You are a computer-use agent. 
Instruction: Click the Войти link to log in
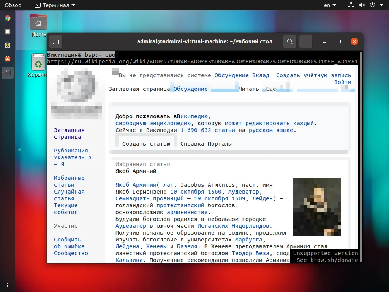pyautogui.click(x=342, y=82)
